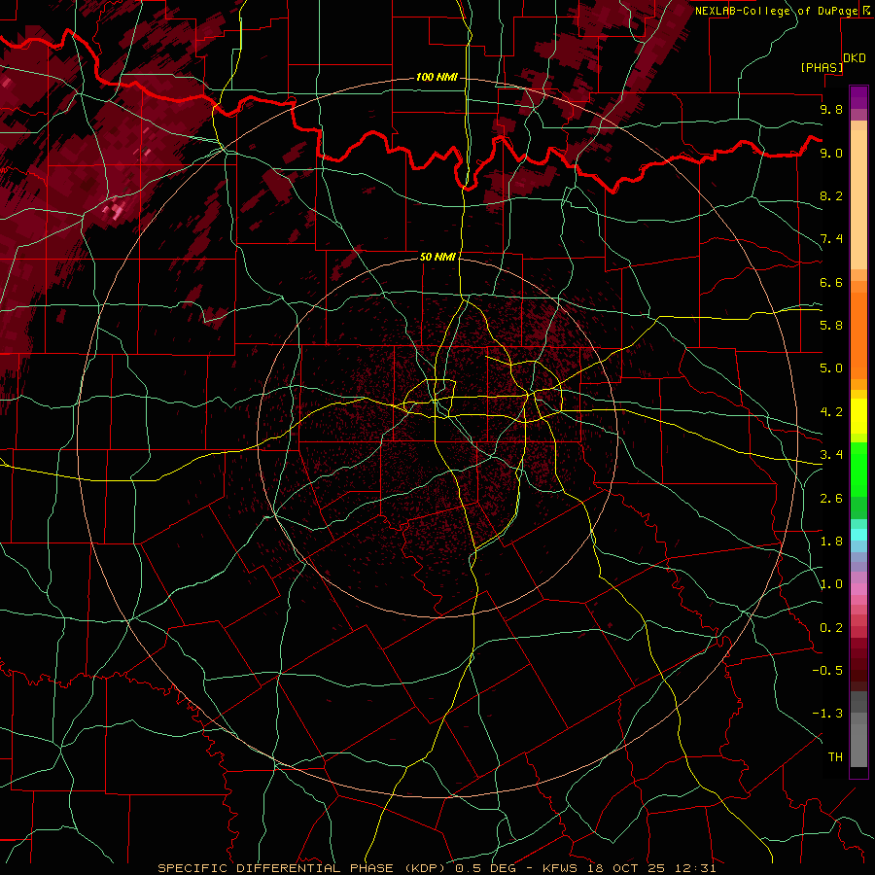Click the Specific Differential Phase (KDP) caption
This screenshot has height=875, width=875.
[304, 868]
